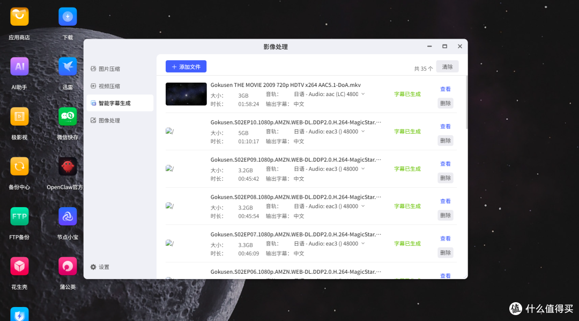Click 字幕已生成 status for S02EP10

407,132
